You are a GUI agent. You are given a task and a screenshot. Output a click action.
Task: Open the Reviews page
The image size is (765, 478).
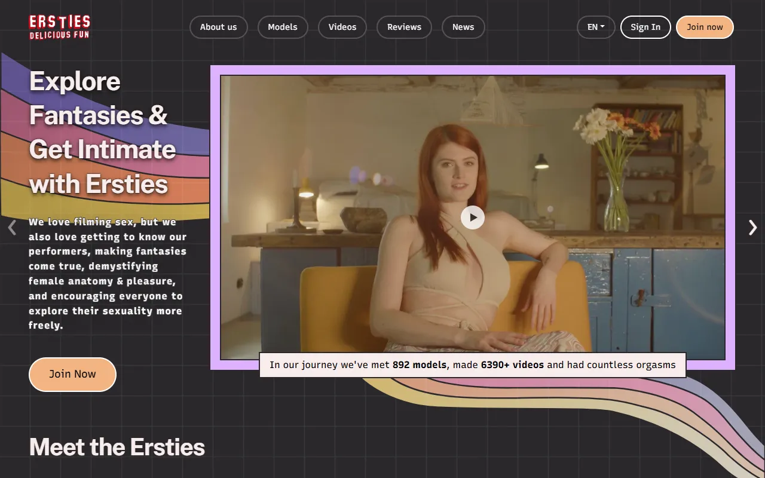(x=404, y=27)
